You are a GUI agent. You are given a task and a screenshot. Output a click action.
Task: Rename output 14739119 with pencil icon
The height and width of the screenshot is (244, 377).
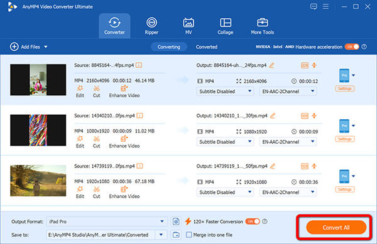(273, 166)
